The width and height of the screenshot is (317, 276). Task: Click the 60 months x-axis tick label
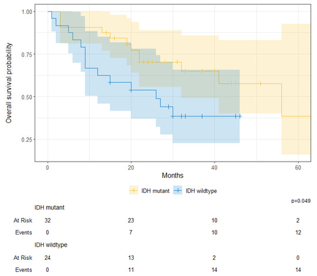[298, 168]
